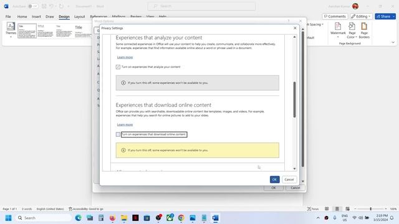Click Page 1 of 1 in status bar
Screen dimensions: 399x224
(x=10, y=209)
